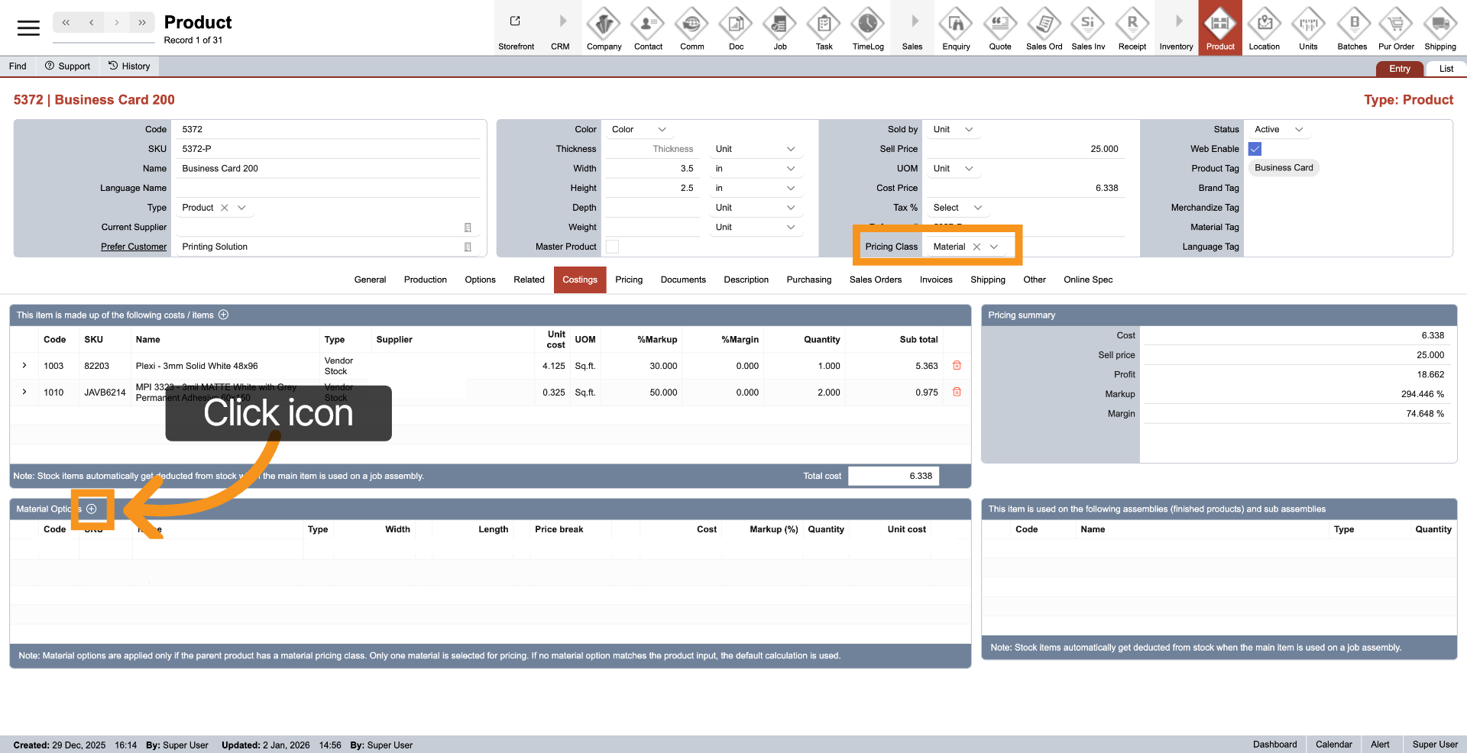
Task: Add a cost item with plus icon
Action: (224, 315)
